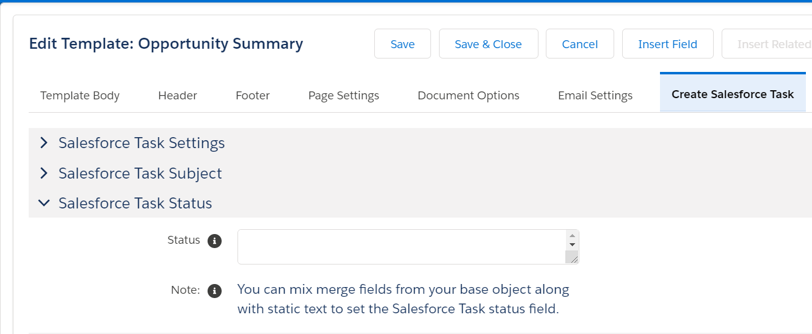Go to the Page Settings tab

pos(344,96)
